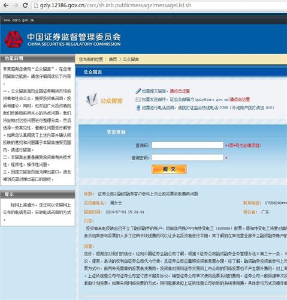Click the browser back arrow
Image resolution: width=287 pixels, height=300 pixels.
[6, 5]
